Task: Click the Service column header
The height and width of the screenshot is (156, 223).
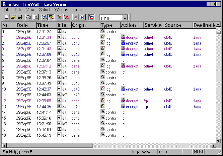Action: 153,25
